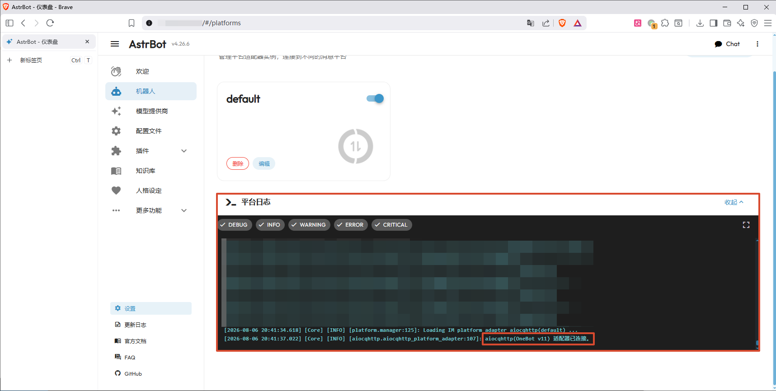Open the 官方文档 documentation link

[x=151, y=341]
